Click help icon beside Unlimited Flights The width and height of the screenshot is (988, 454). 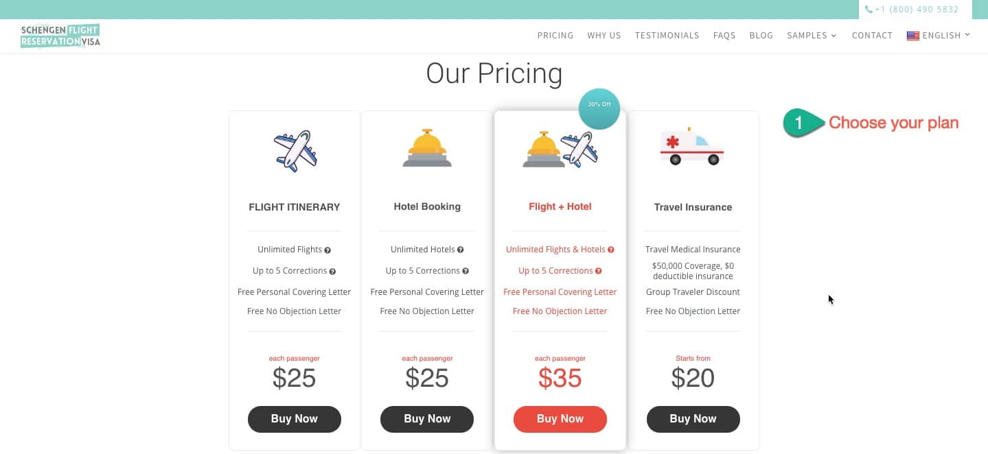(x=328, y=250)
